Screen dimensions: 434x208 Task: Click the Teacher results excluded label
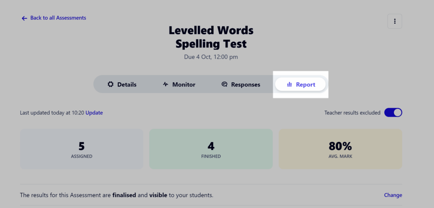[352, 113]
